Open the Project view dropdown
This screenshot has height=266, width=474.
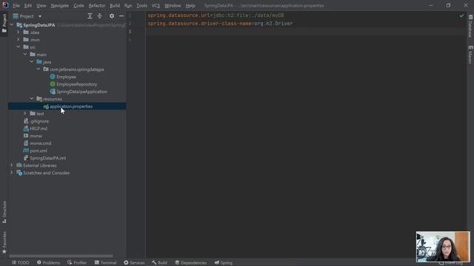[39, 16]
